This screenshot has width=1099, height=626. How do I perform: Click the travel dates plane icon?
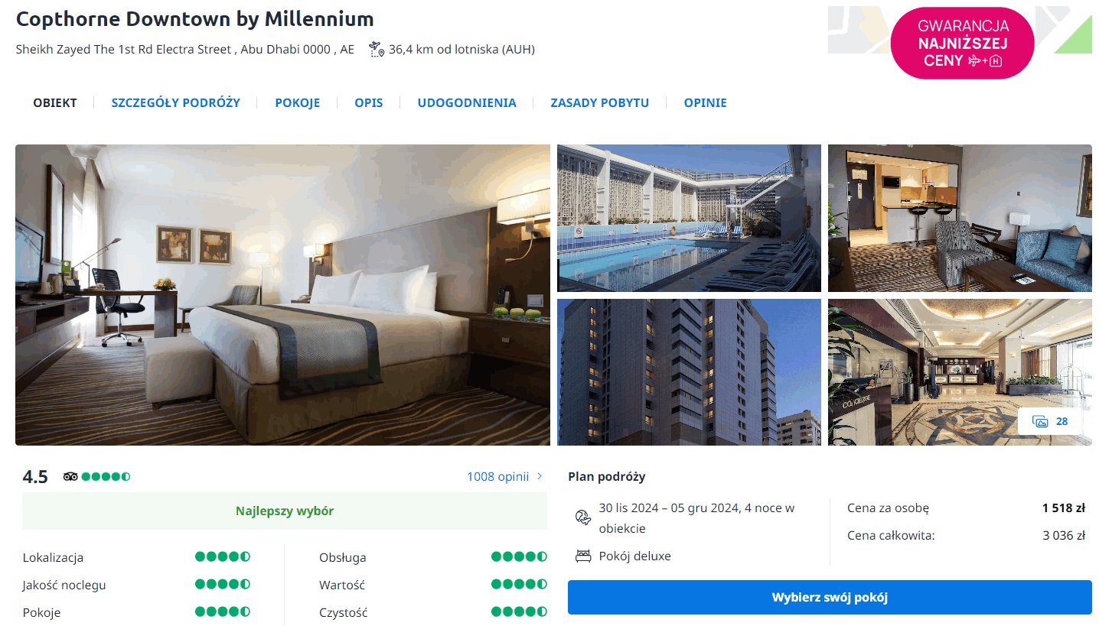(583, 517)
